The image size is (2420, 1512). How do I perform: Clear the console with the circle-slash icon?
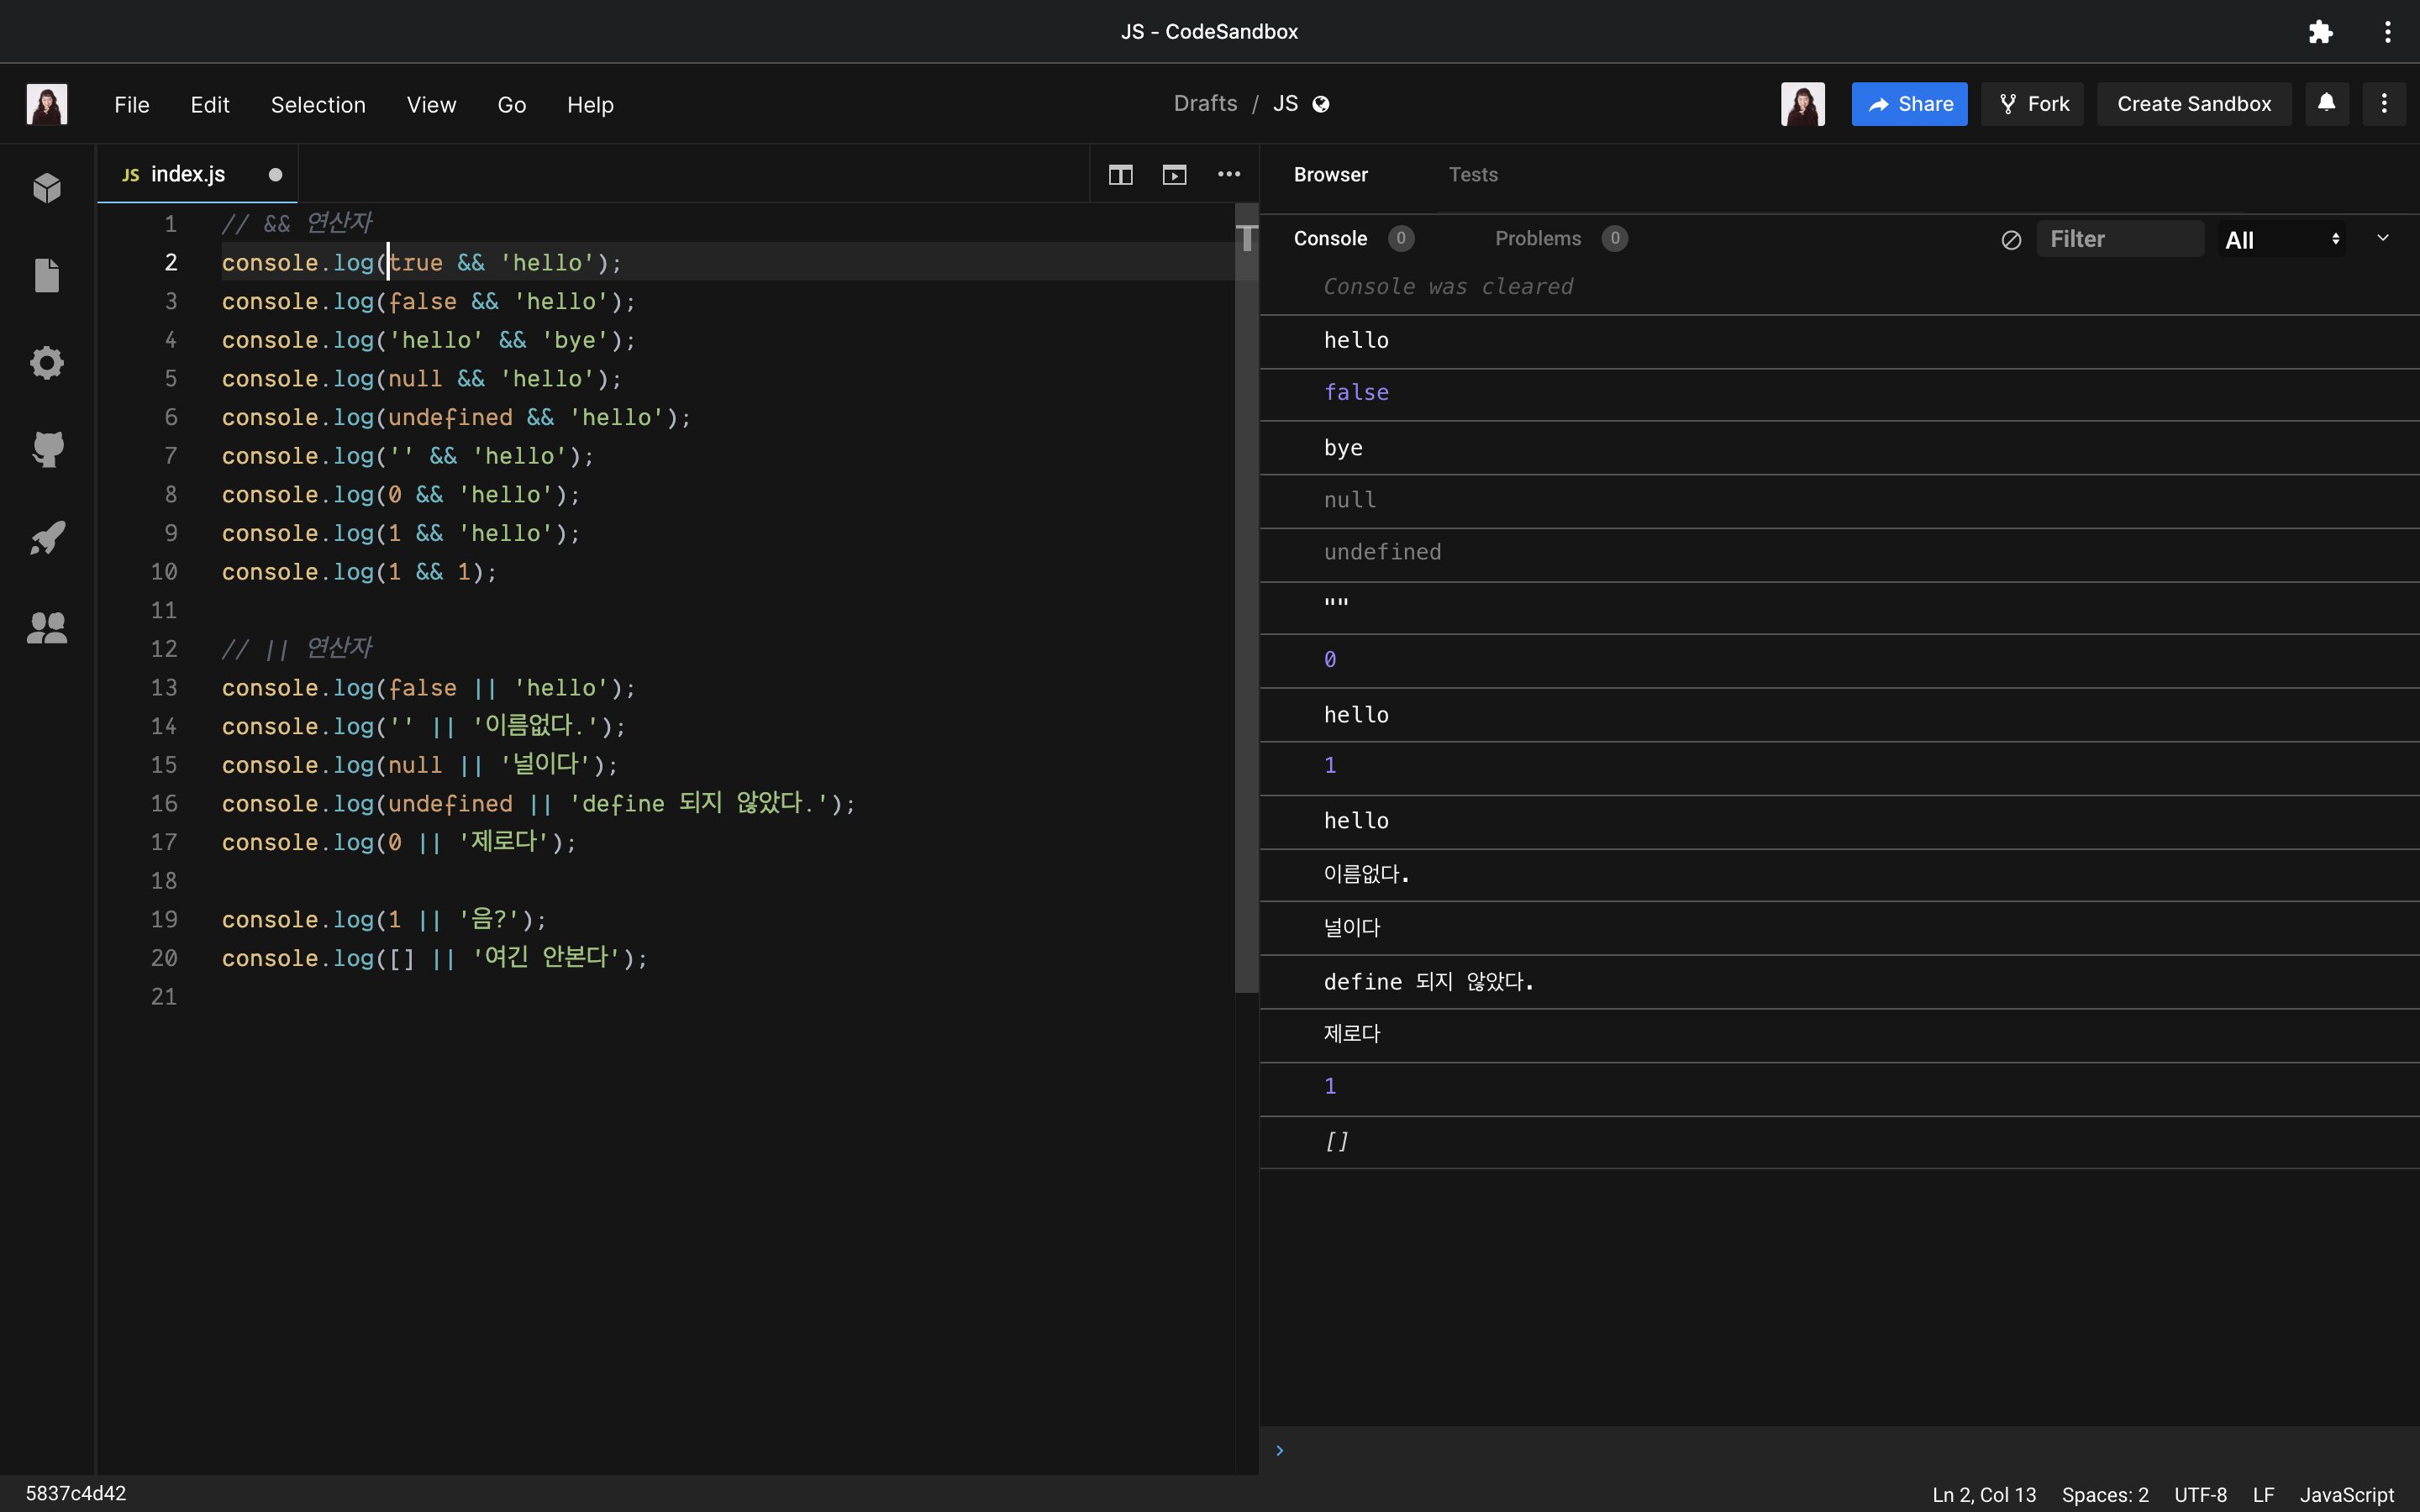click(2011, 240)
